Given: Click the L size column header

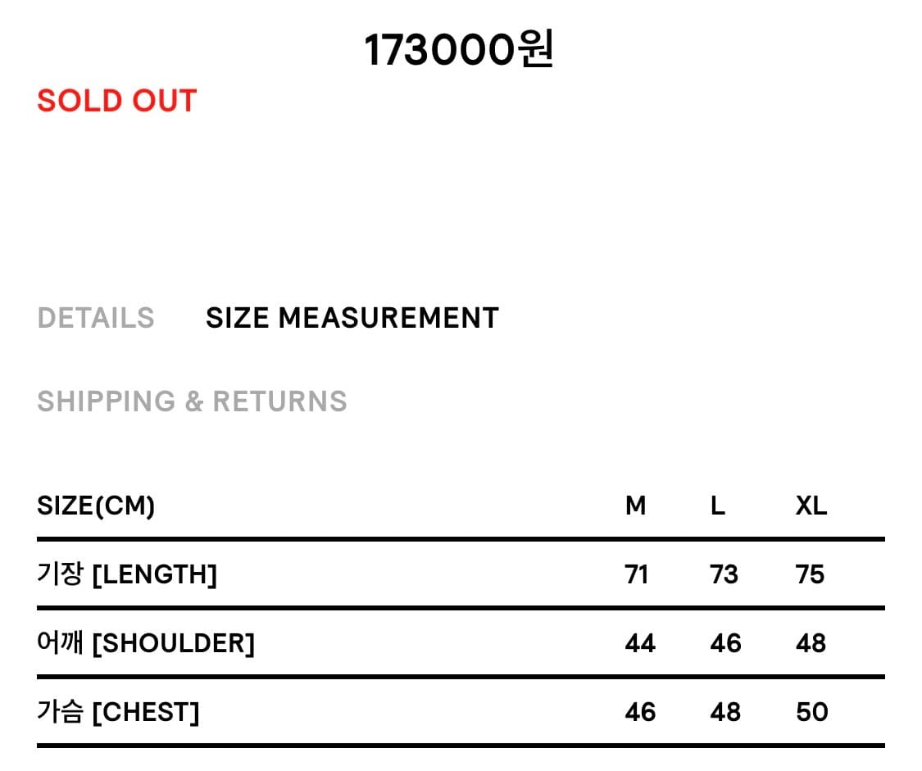Looking at the screenshot, I should click(x=718, y=506).
